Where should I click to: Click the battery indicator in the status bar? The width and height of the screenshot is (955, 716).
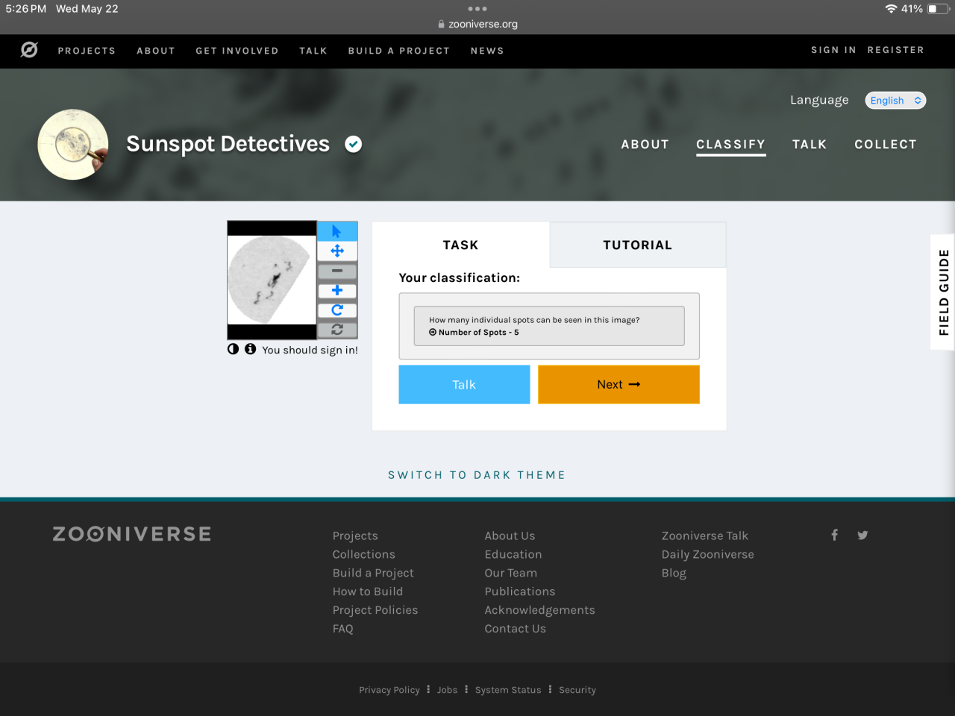tap(937, 9)
